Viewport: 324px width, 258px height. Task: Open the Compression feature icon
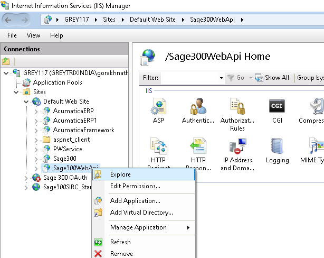[317, 106]
